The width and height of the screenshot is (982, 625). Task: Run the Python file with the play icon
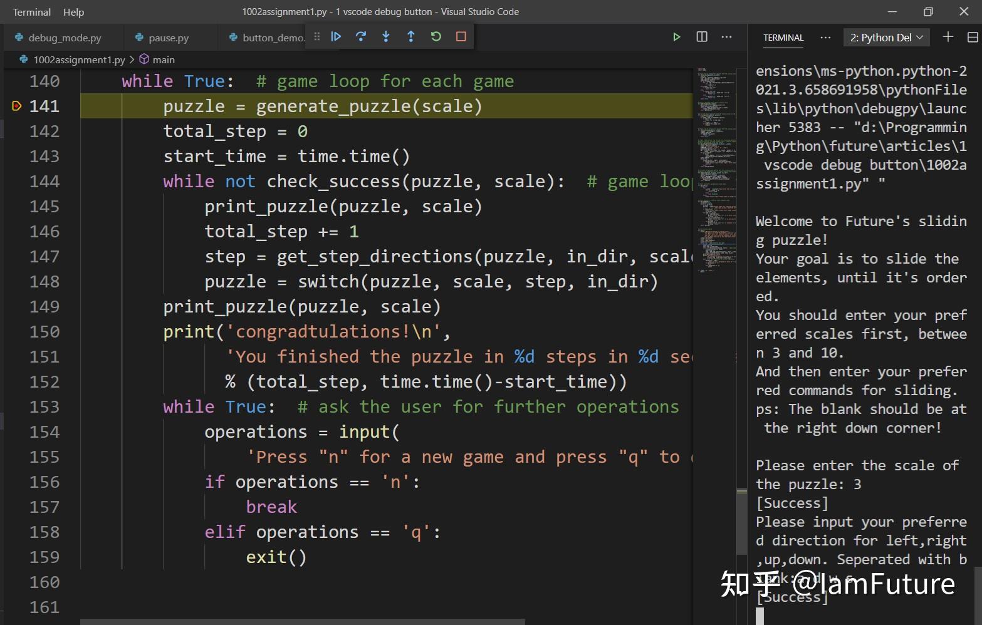point(676,37)
